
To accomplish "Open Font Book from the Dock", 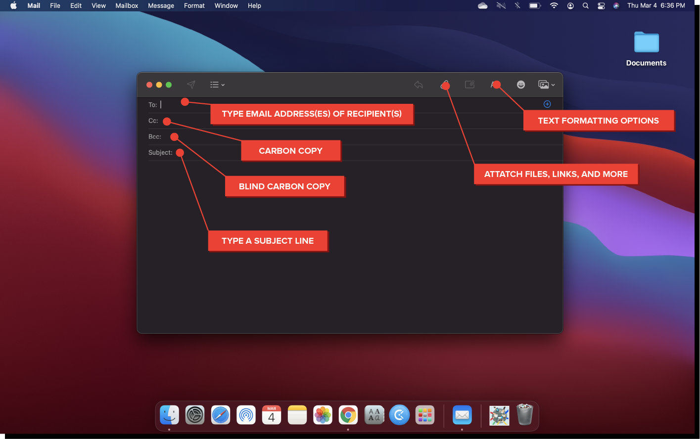I will coord(374,415).
